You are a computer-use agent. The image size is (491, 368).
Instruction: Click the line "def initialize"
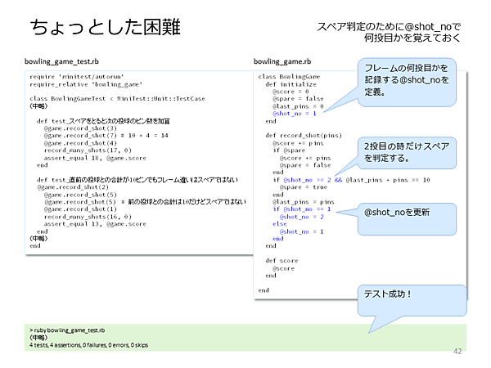click(291, 84)
